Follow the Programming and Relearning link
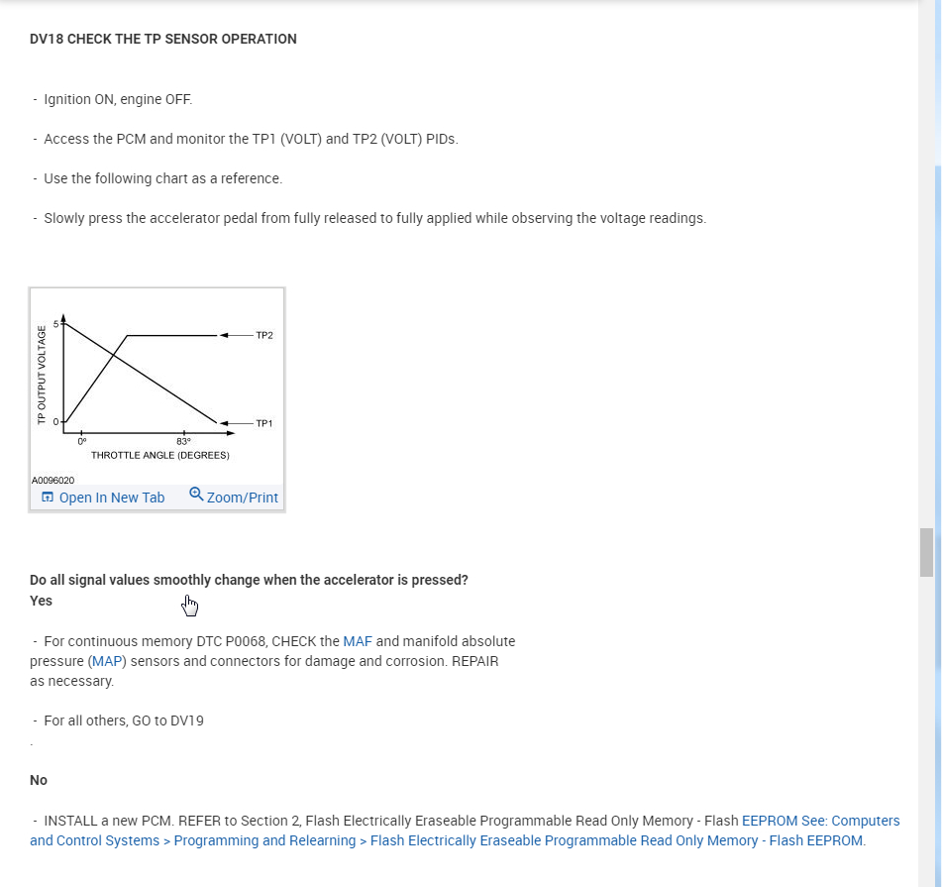 click(x=264, y=840)
